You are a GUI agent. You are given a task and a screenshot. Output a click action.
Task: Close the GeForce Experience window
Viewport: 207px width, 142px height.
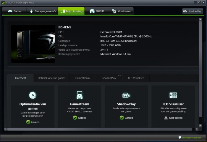tap(203, 2)
